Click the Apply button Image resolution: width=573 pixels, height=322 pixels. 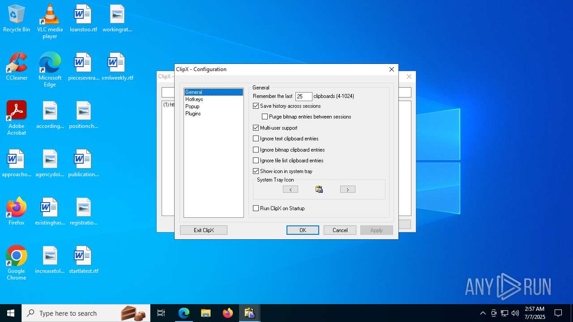376,230
